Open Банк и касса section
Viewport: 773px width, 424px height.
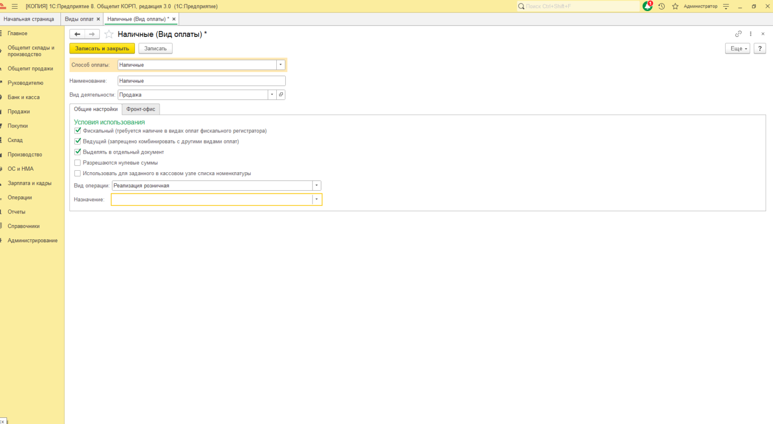pyautogui.click(x=24, y=97)
